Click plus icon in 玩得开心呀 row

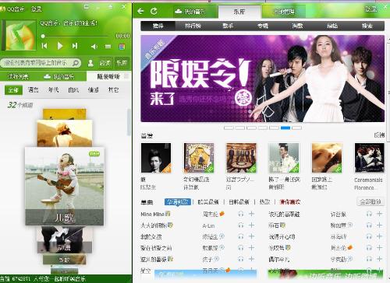379,236
